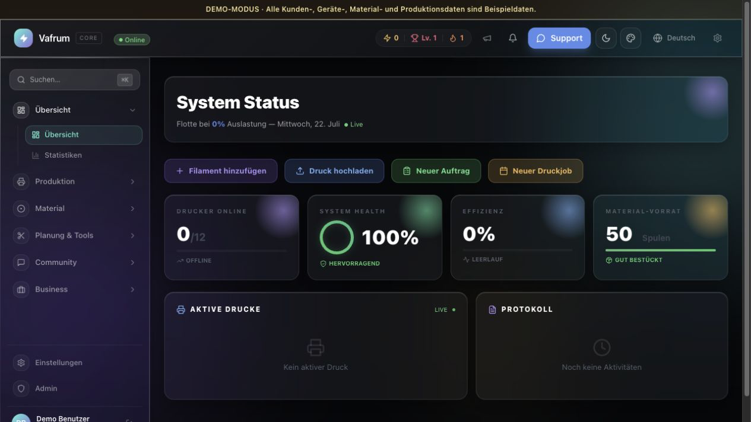The width and height of the screenshot is (751, 422).
Task: Click the Leerlauf activity pulse icon
Action: 466,260
